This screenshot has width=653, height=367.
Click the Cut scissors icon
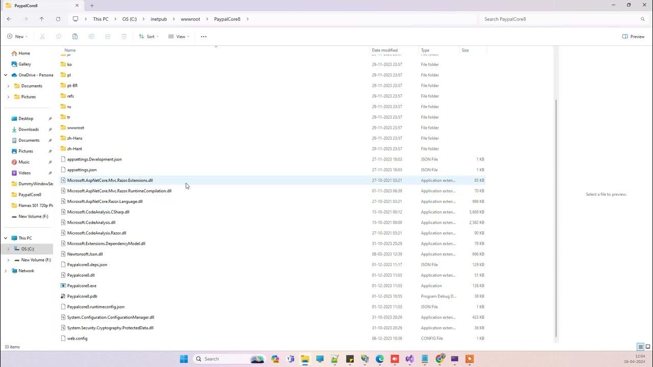(x=42, y=37)
